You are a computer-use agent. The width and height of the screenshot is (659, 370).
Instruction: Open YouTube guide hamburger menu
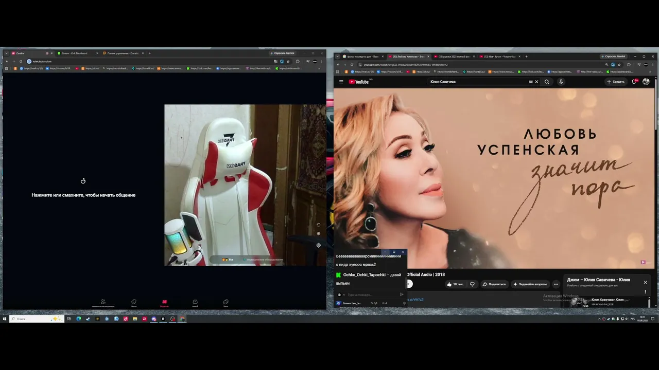pyautogui.click(x=341, y=82)
